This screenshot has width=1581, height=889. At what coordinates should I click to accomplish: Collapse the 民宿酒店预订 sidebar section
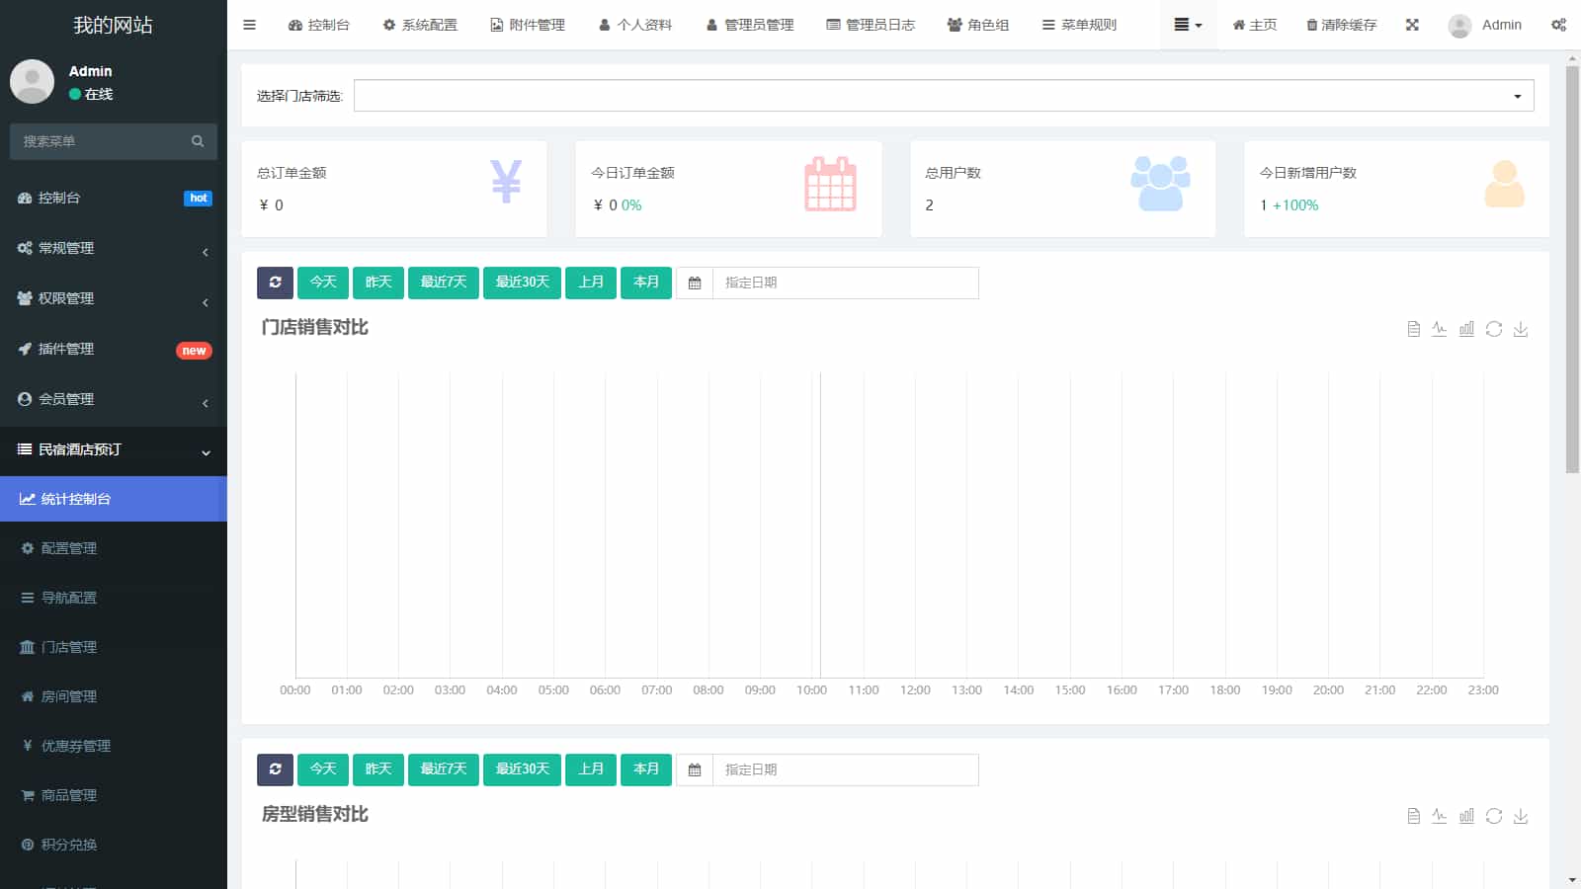pyautogui.click(x=114, y=449)
